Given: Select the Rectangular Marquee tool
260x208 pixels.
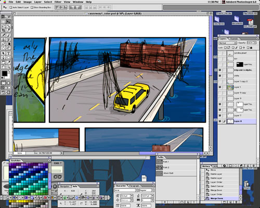Looking at the screenshot, I should 3,21.
